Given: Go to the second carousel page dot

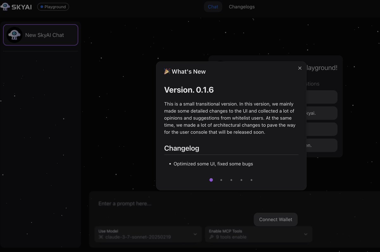Looking at the screenshot, I should coord(221,180).
